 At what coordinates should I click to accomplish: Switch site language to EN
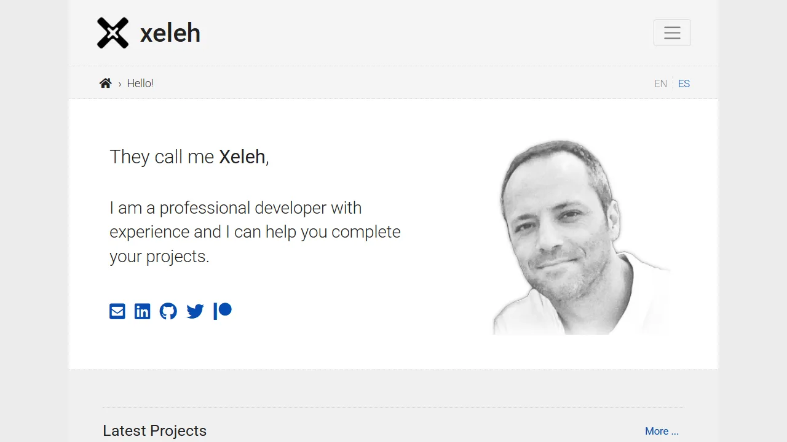tap(660, 83)
